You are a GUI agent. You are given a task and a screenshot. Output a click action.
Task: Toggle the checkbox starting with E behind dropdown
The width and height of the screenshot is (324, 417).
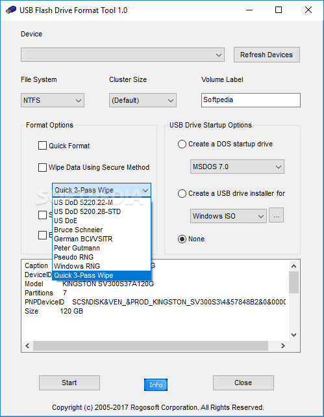pyautogui.click(x=42, y=235)
